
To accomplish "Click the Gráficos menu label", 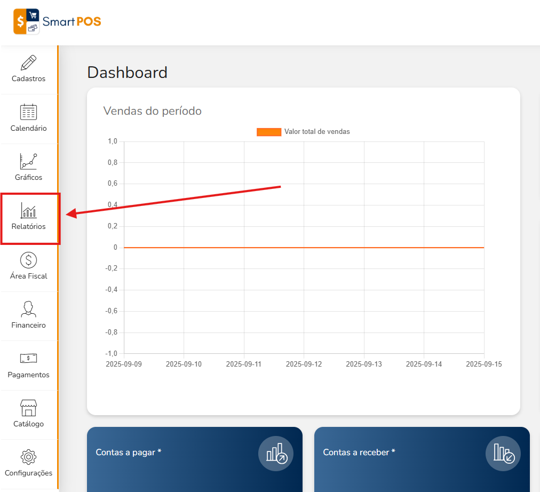I will 29,177.
